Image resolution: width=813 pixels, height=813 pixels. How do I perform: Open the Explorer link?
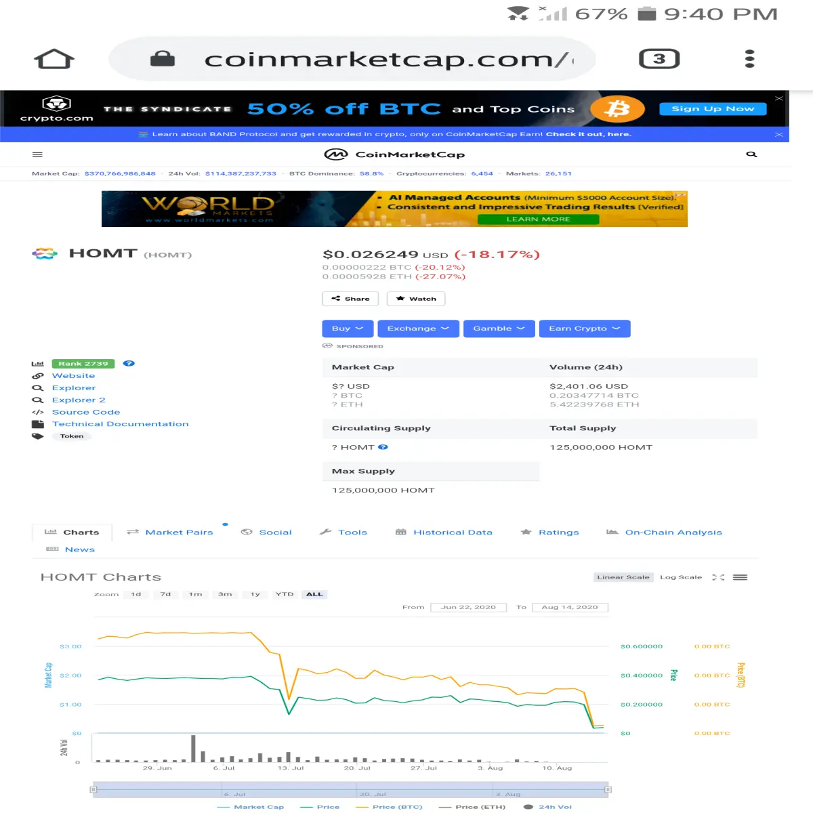click(x=74, y=388)
